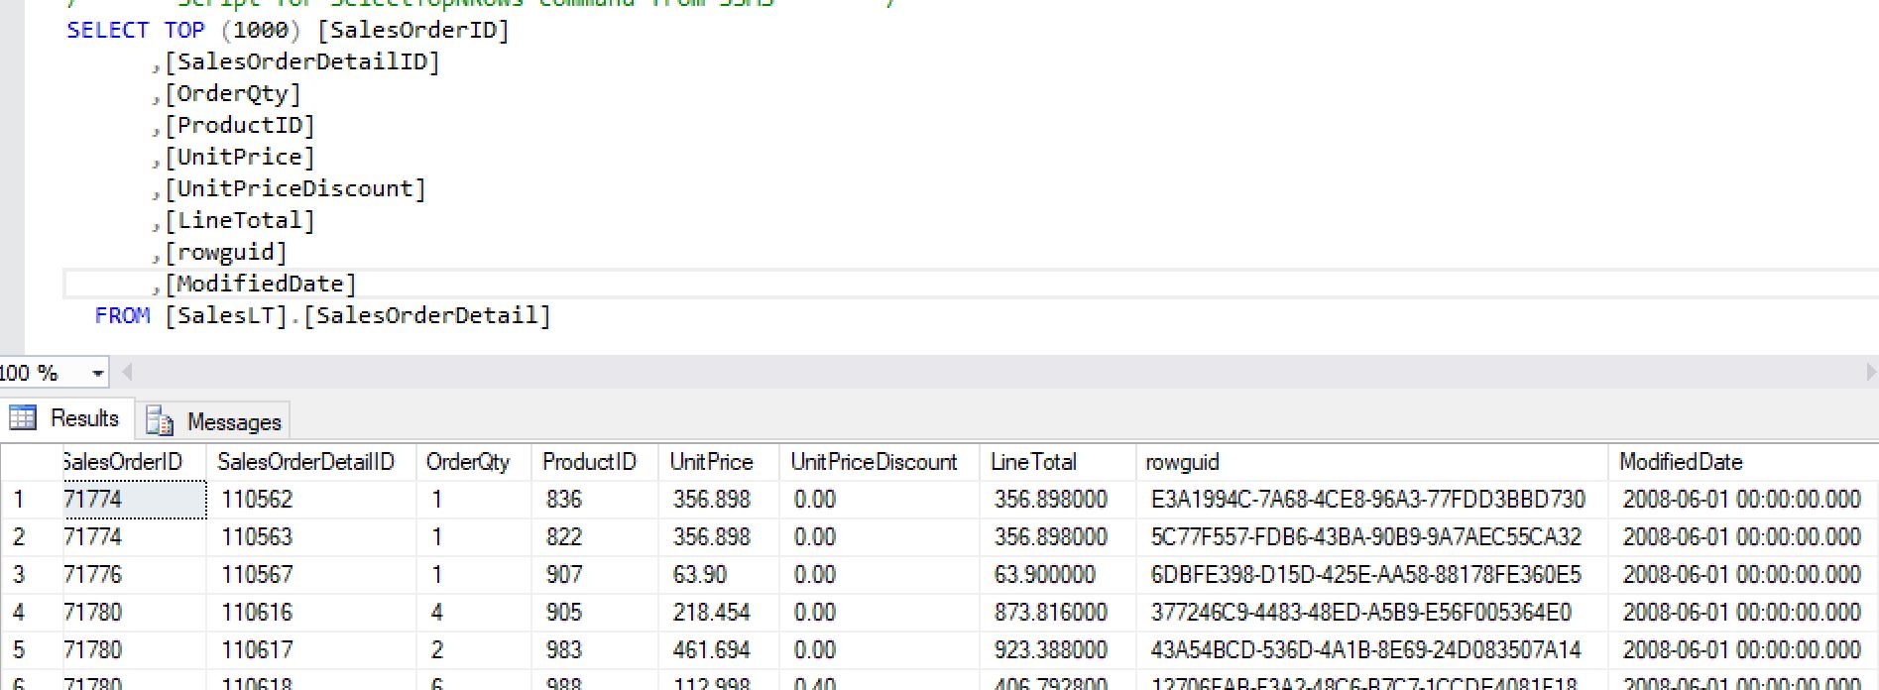The width and height of the screenshot is (1879, 690).
Task: Select result row 5 by its row number
Action: tap(31, 650)
